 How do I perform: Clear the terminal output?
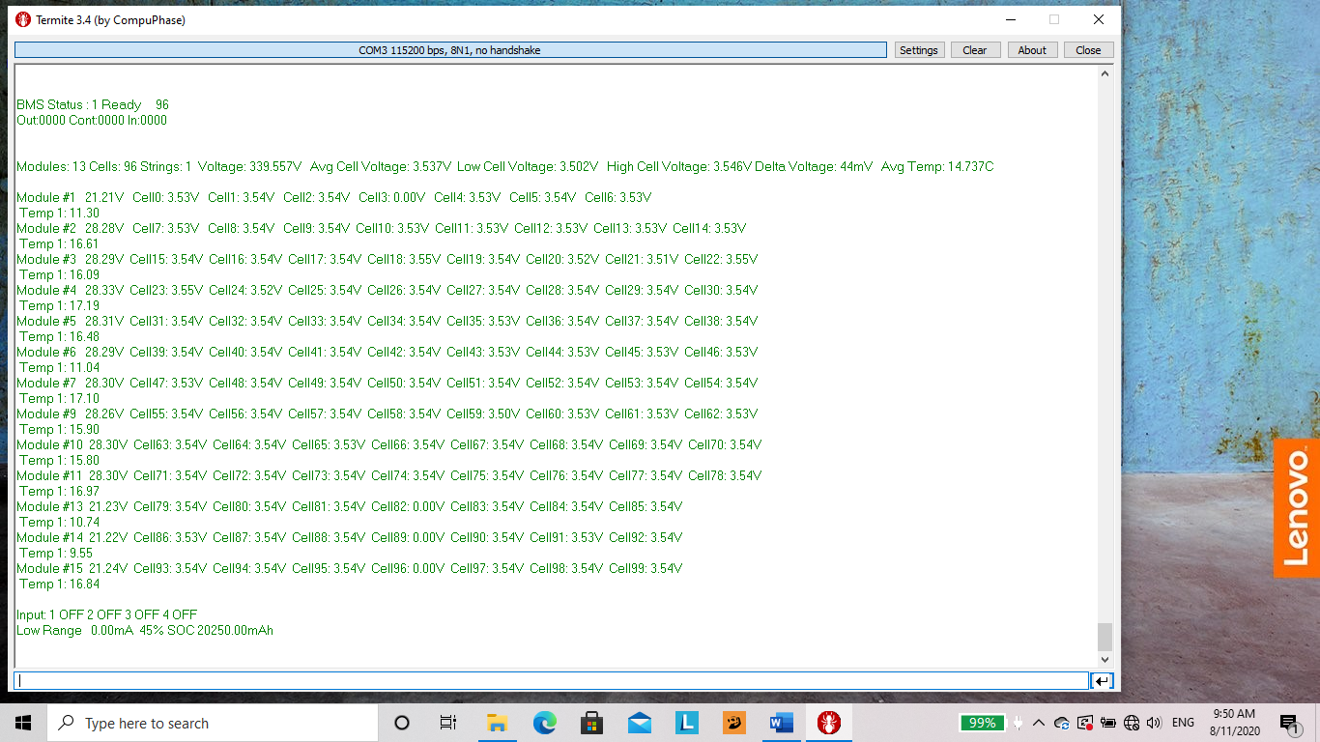(974, 50)
